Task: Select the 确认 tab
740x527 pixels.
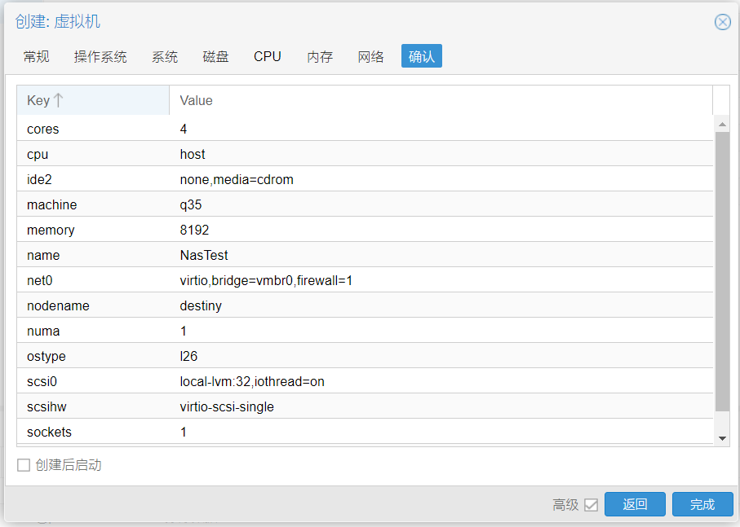Action: coord(422,56)
